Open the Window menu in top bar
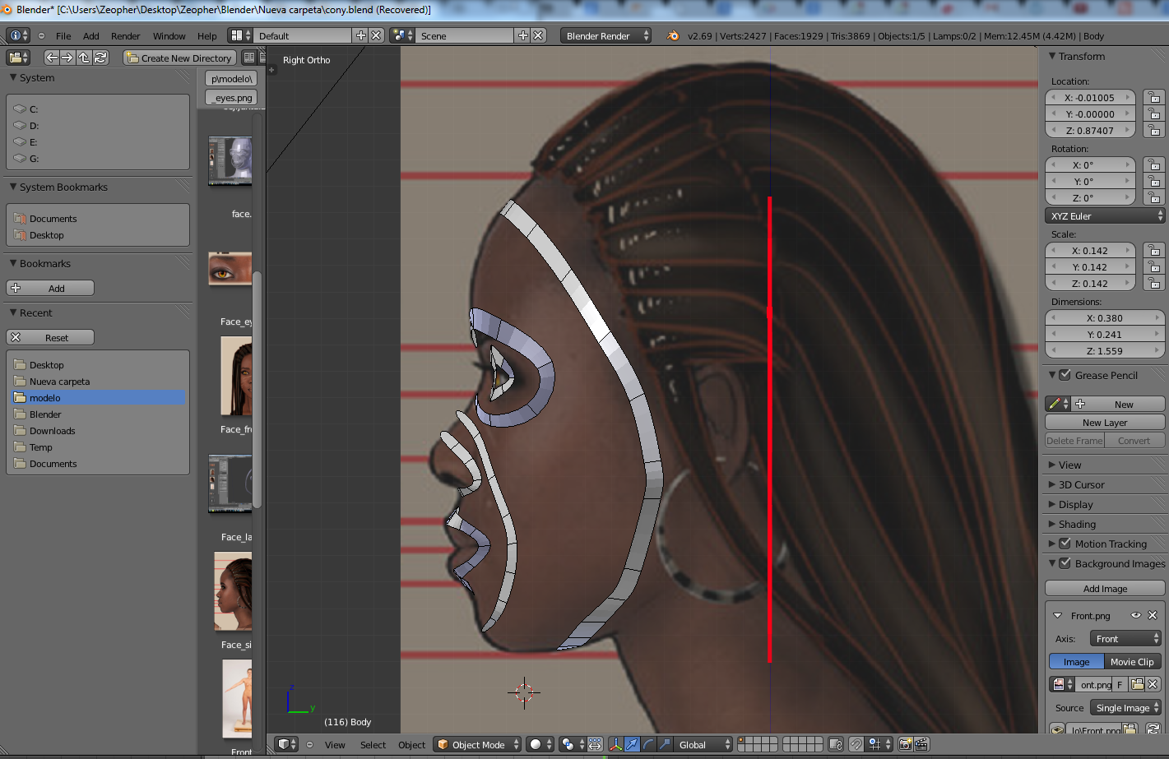 (x=169, y=36)
